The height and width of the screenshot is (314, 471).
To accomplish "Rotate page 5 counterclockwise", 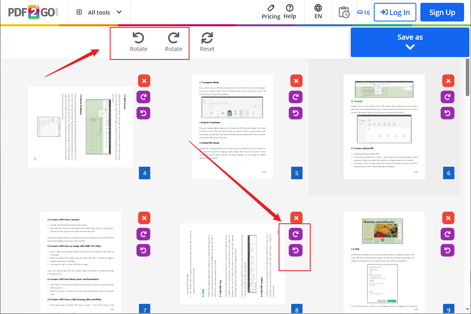I will tap(296, 113).
